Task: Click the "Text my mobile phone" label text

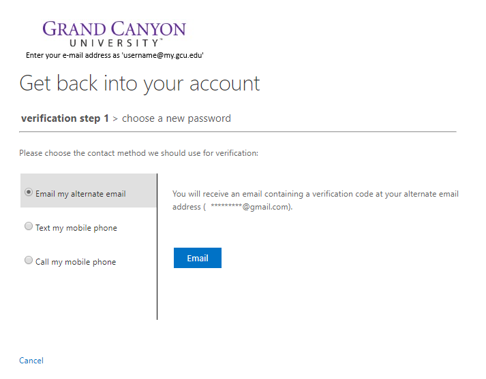Action: click(76, 228)
